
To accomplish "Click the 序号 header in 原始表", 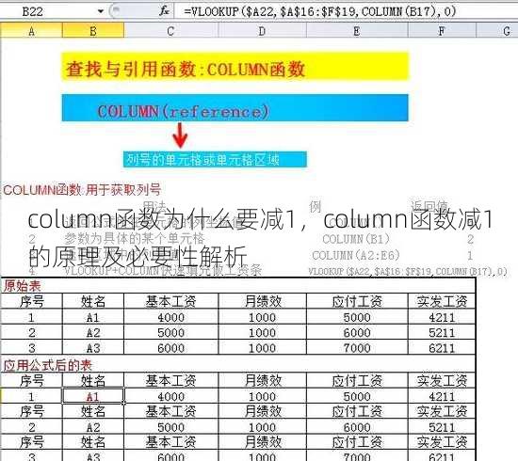I will [x=32, y=302].
